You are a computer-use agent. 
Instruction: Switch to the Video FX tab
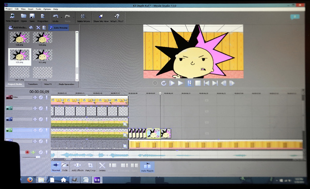pos(48,84)
